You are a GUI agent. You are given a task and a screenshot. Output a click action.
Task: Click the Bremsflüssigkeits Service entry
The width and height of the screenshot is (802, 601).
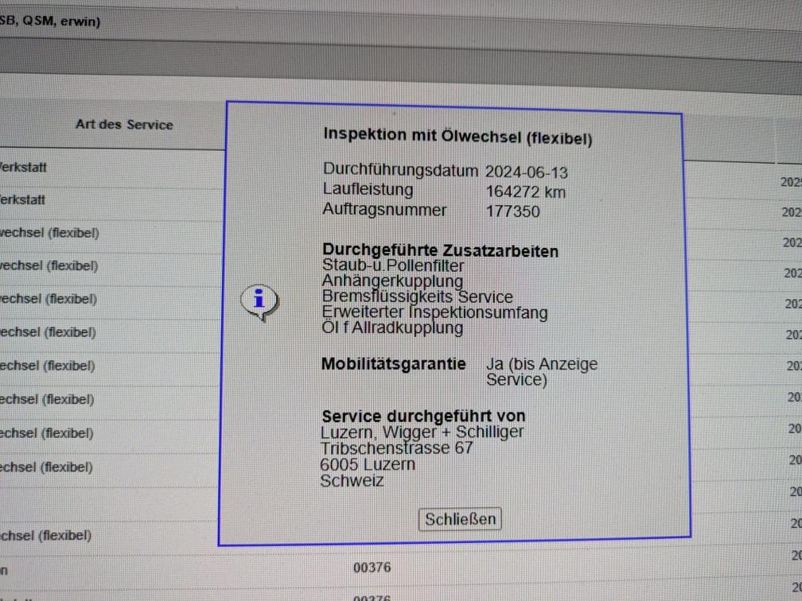coord(417,297)
